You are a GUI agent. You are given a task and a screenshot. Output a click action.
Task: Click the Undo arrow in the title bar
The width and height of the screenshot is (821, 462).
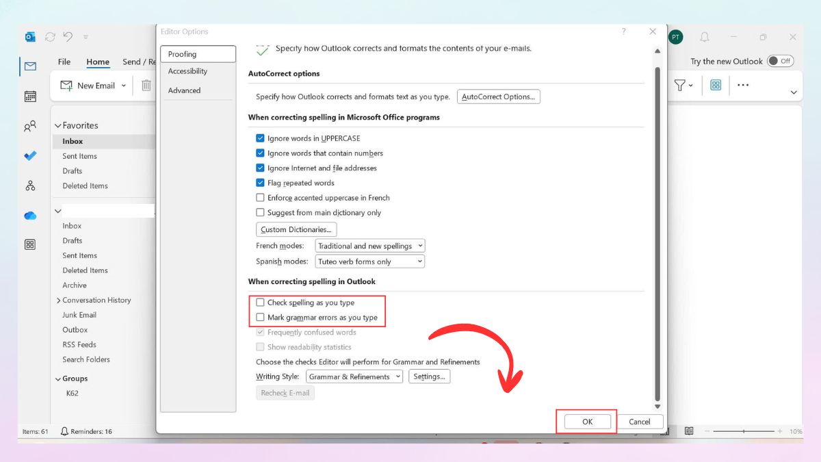pyautogui.click(x=68, y=37)
